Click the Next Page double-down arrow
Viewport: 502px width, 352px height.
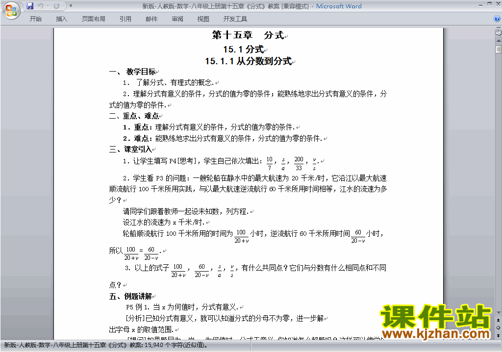(x=499, y=335)
